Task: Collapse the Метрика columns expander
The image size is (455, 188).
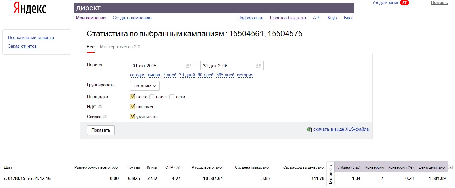Action: [x=331, y=174]
